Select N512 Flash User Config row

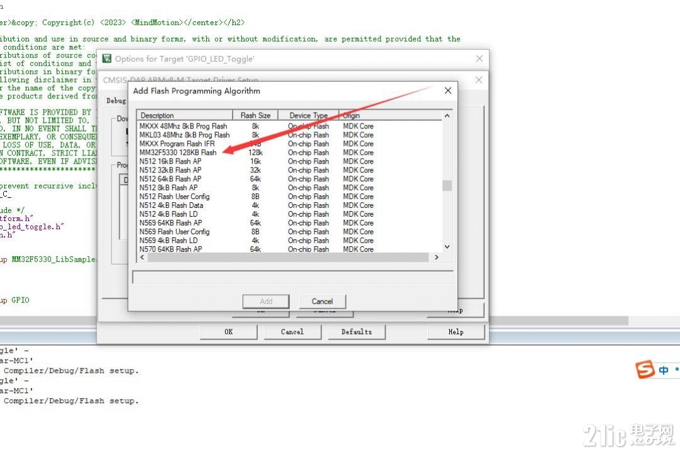[290, 197]
